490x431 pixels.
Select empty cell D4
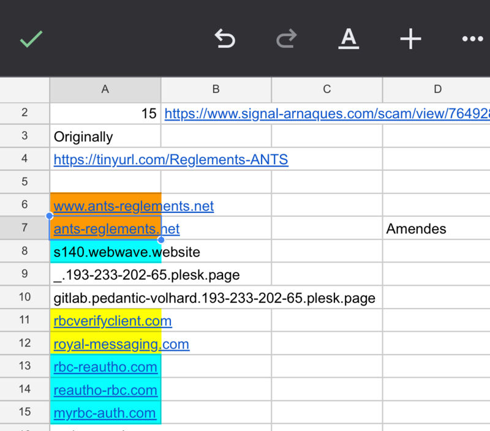point(436,159)
